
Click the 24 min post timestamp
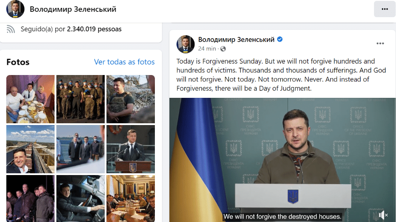(207, 49)
